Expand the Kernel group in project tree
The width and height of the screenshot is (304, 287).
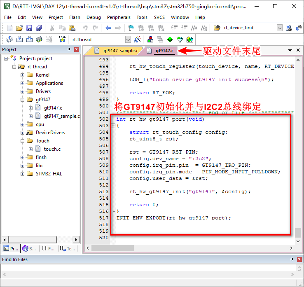point(22,75)
